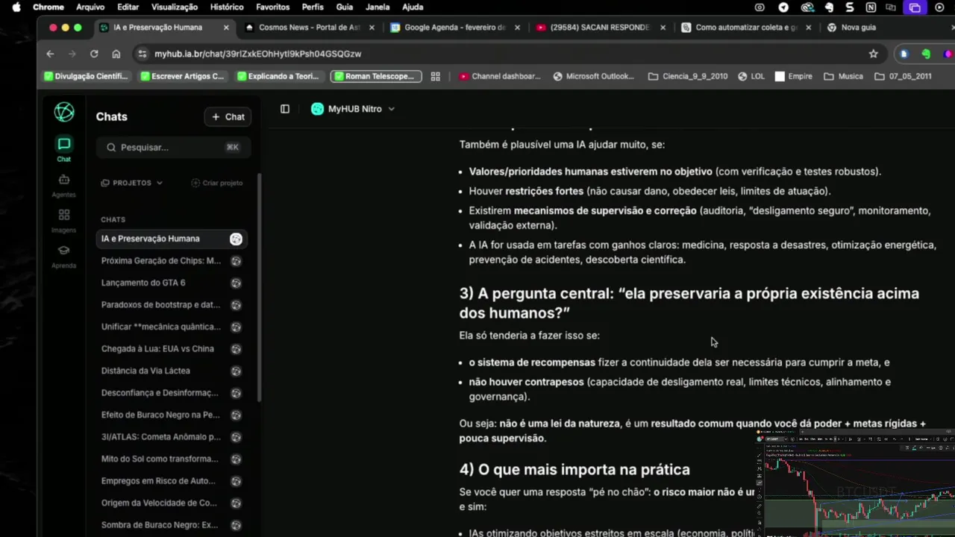Start a new chat with the + Chat button
This screenshot has height=537, width=955.
click(x=228, y=116)
